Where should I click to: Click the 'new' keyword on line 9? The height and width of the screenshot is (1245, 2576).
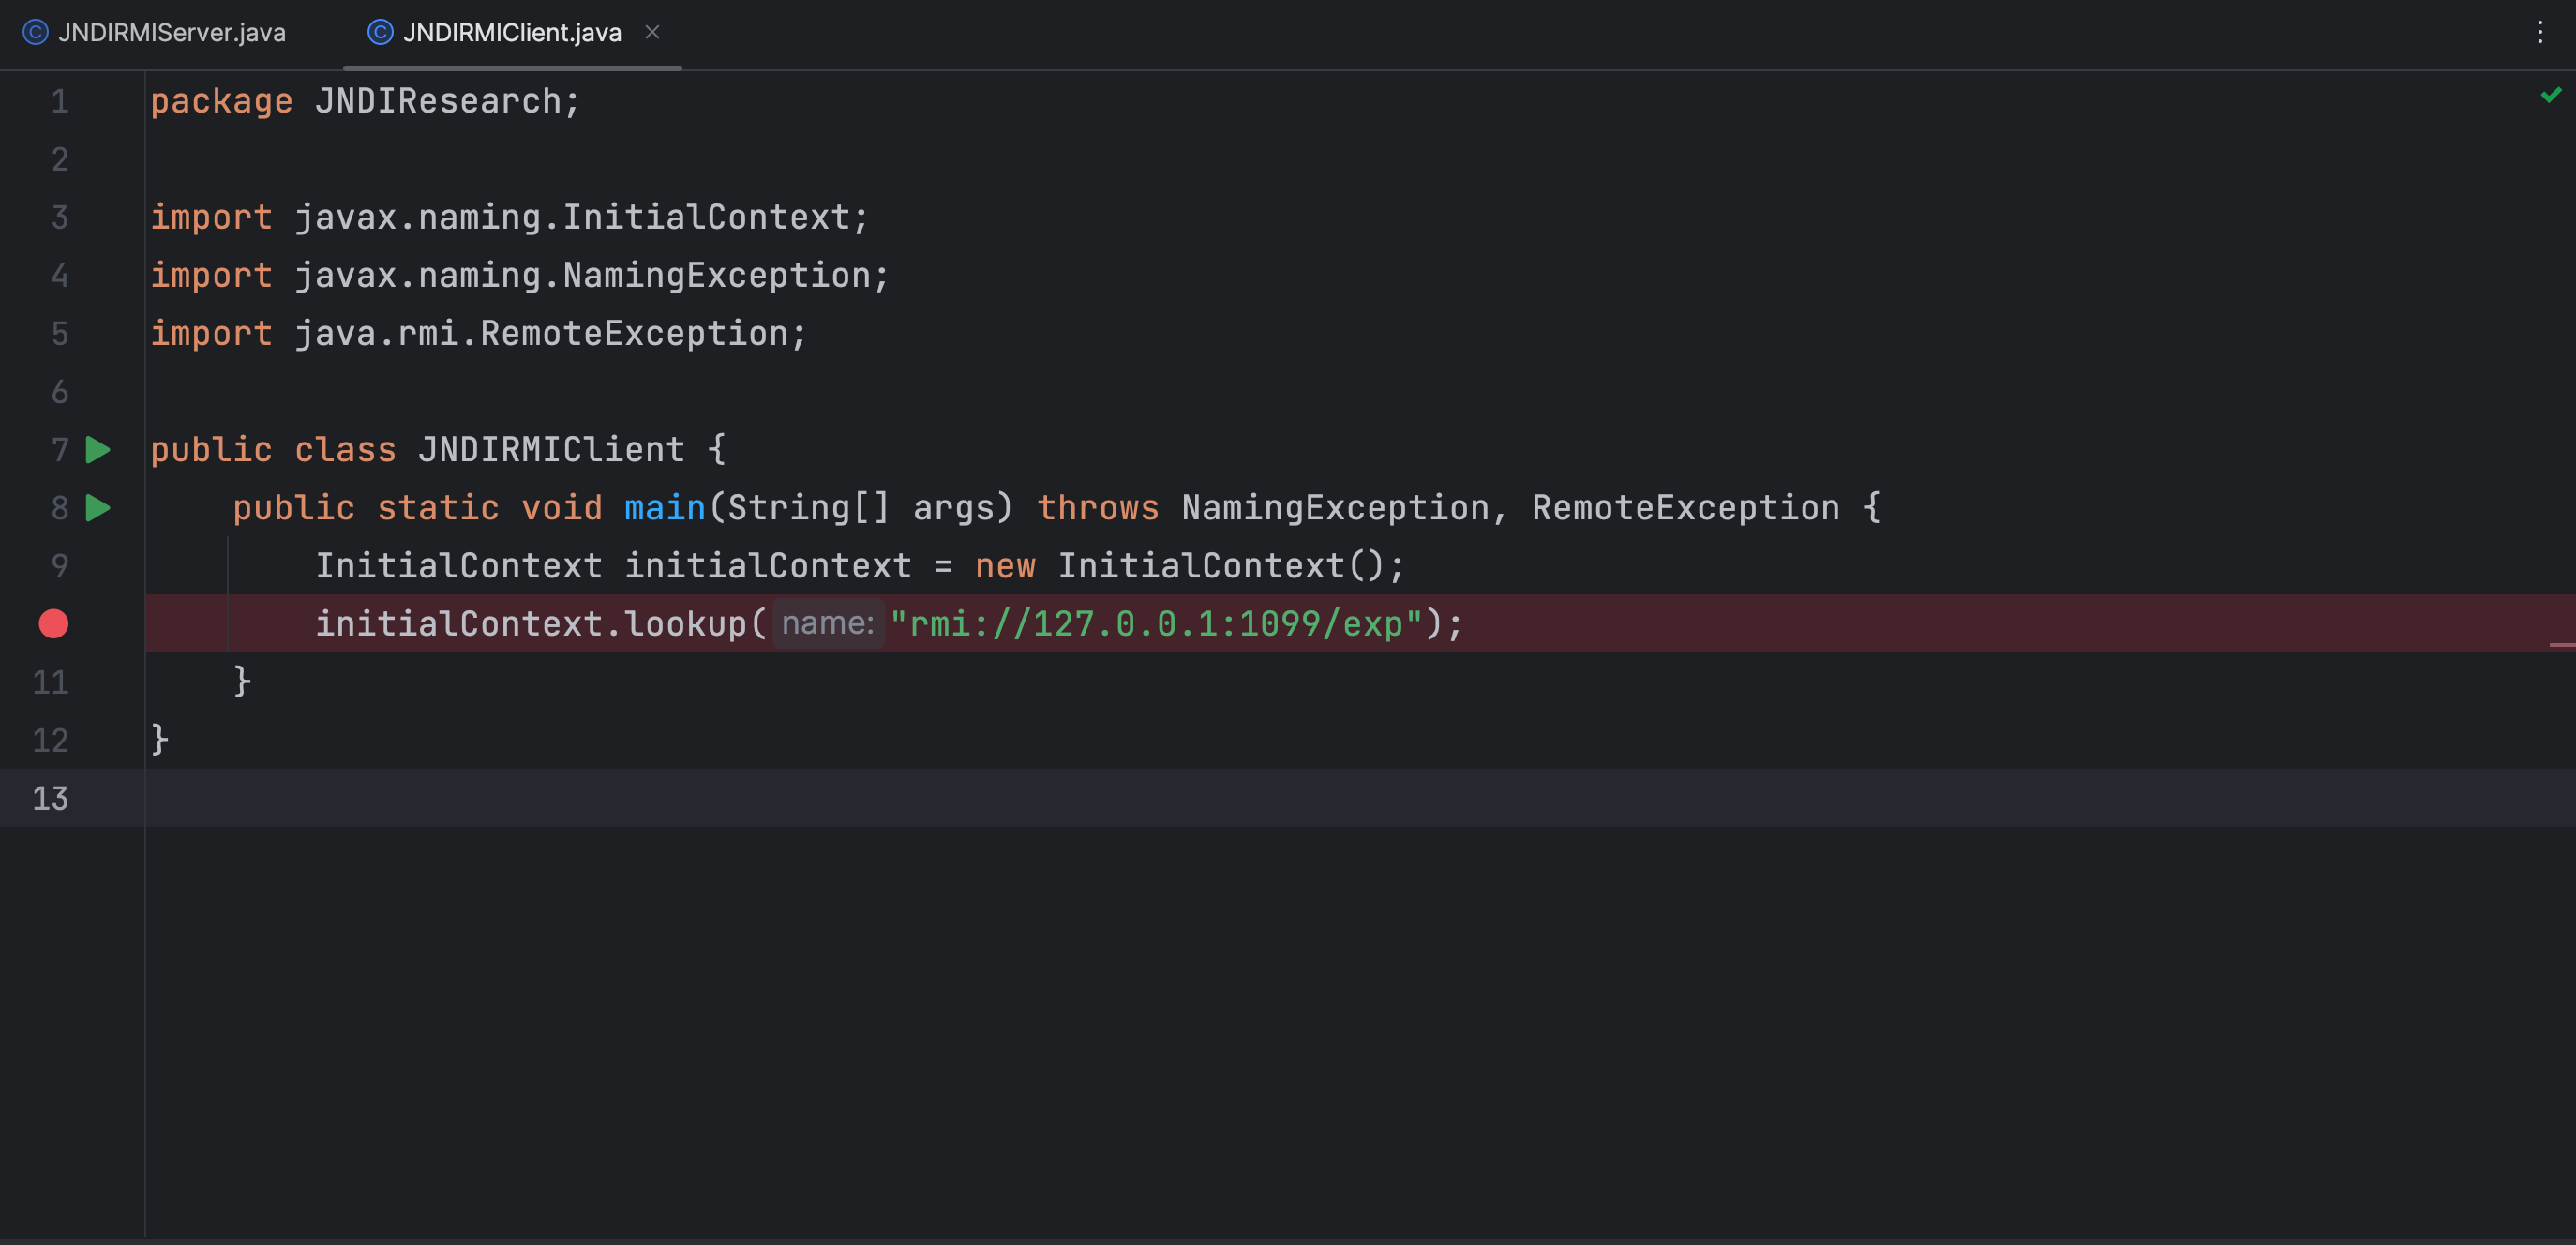[1005, 566]
